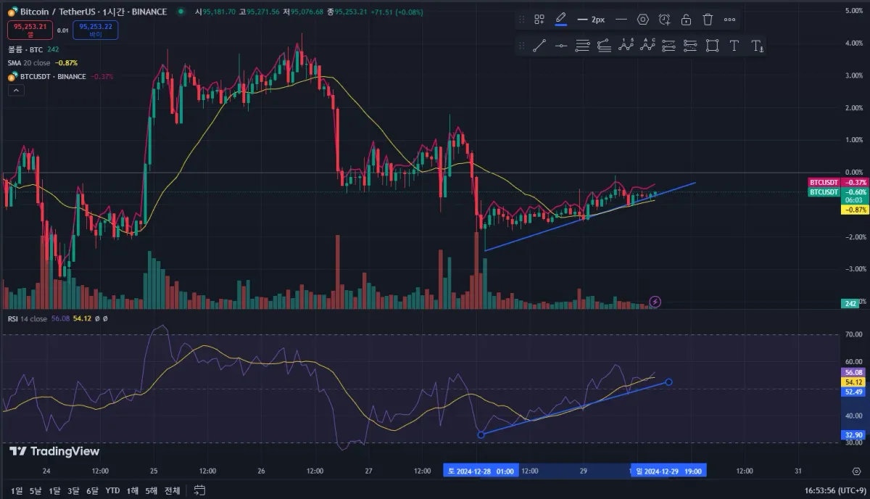870x499 pixels.
Task: Click the purple lightning flash icon
Action: point(655,301)
